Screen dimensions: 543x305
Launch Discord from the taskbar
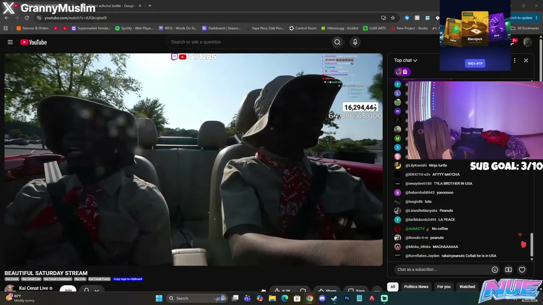322,298
